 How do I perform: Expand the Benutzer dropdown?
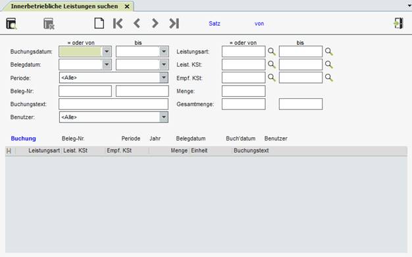pyautogui.click(x=164, y=117)
